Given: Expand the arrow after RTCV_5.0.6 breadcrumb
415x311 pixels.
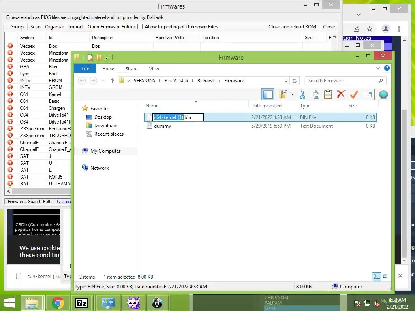Looking at the screenshot, I should click(x=193, y=81).
